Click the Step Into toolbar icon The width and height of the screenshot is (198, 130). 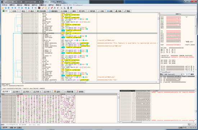pos(19,8)
